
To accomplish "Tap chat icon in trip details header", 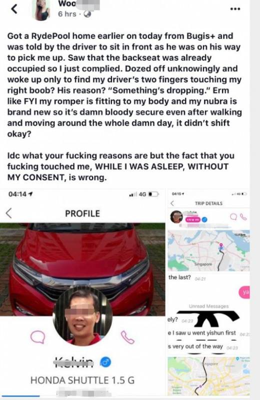I will pyautogui.click(x=233, y=217).
